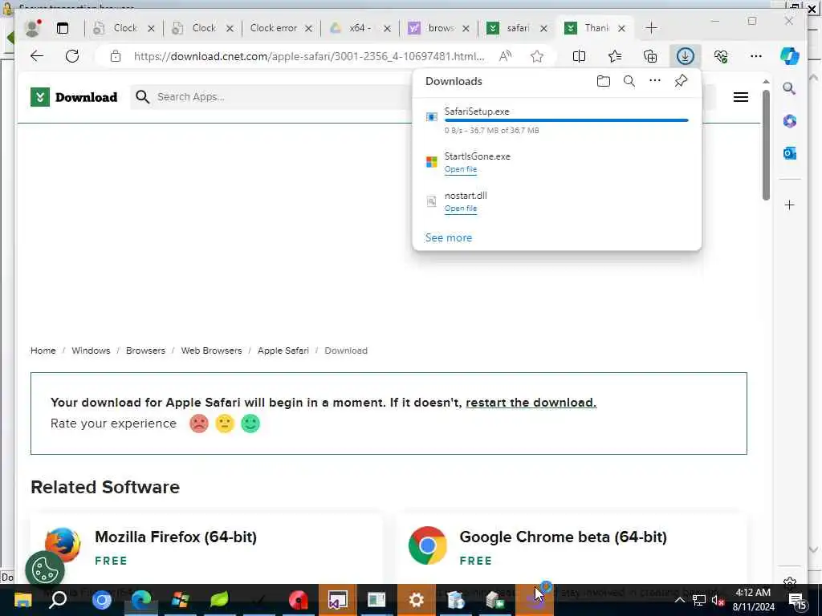
Task: Open File Explorer from the taskbar
Action: pyautogui.click(x=22, y=600)
